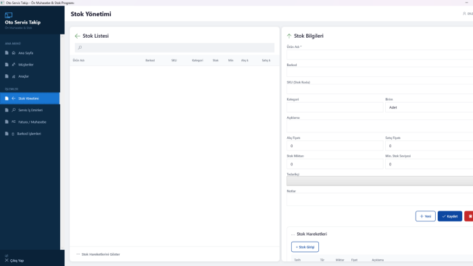Open the Ana Sayfa menu item

click(x=30, y=53)
